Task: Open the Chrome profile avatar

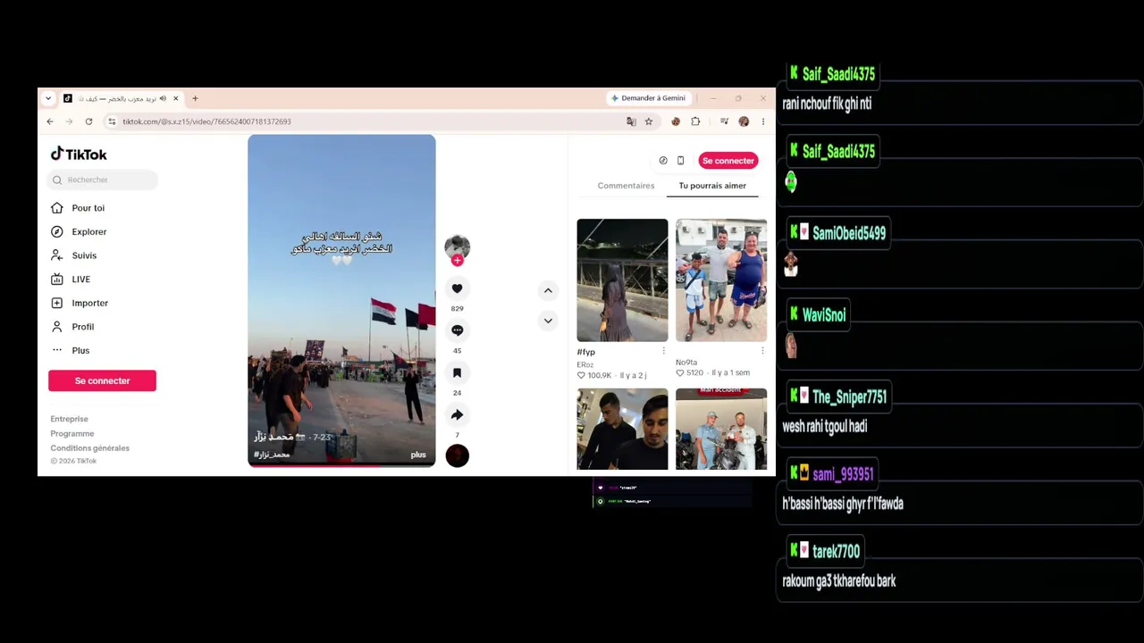Action: click(744, 121)
